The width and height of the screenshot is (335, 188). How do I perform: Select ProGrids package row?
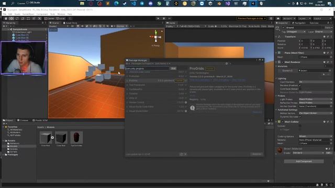click(157, 80)
